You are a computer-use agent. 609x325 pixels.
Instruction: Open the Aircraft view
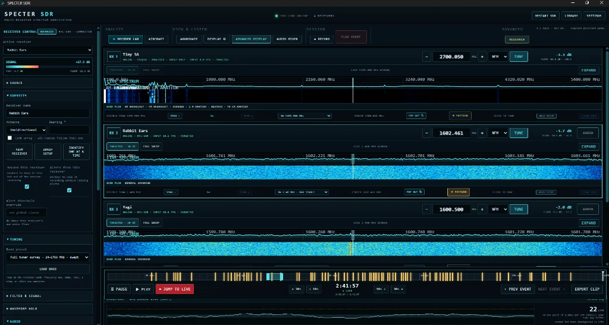click(156, 39)
